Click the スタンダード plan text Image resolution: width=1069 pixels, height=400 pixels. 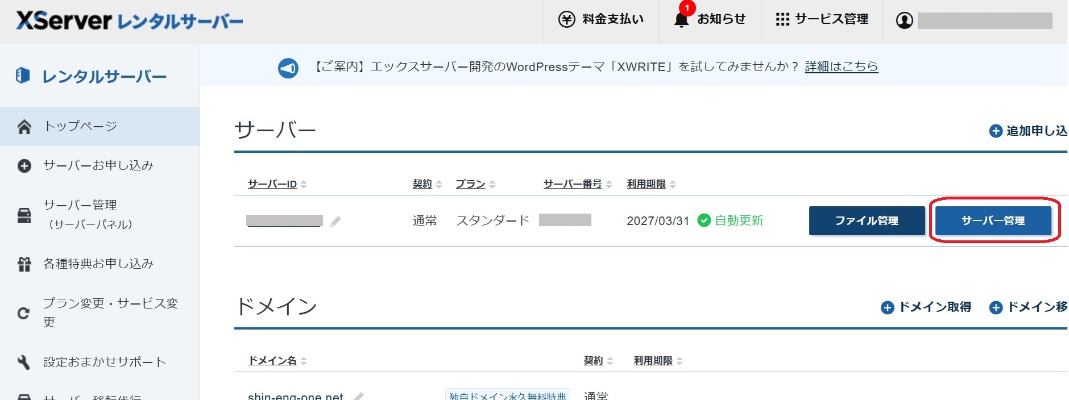tap(492, 220)
